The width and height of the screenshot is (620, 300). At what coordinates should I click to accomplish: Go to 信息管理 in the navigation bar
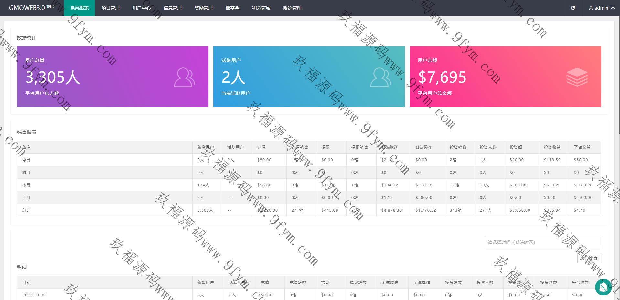tap(173, 8)
